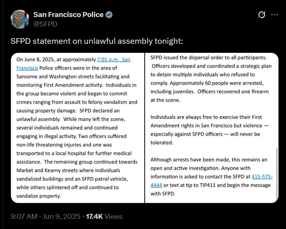Click the underlined "4444" phone number ending
Screen dimensions: 286x229
(x=156, y=185)
